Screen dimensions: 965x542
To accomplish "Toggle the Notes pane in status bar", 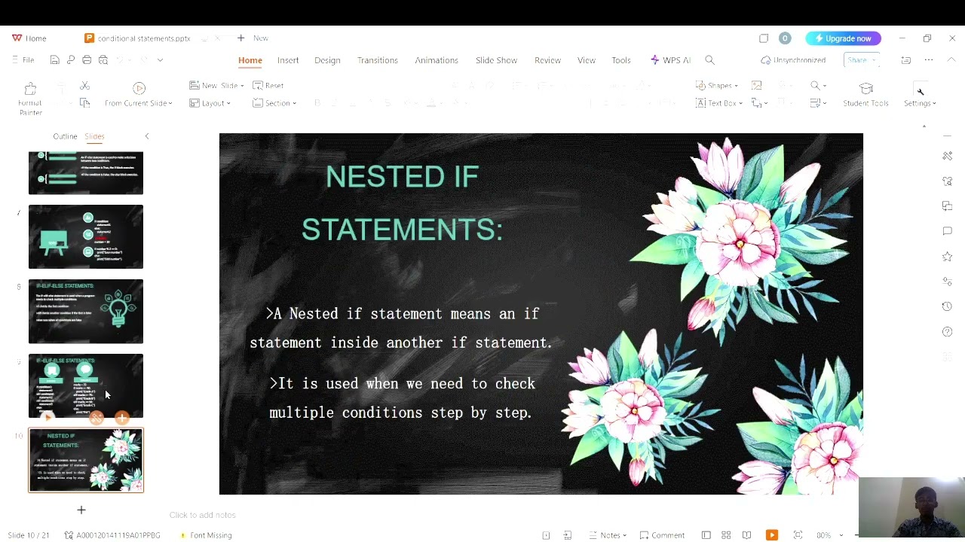I will [609, 535].
